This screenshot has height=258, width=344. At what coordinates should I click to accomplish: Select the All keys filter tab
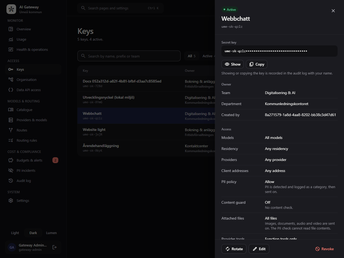pyautogui.click(x=192, y=56)
